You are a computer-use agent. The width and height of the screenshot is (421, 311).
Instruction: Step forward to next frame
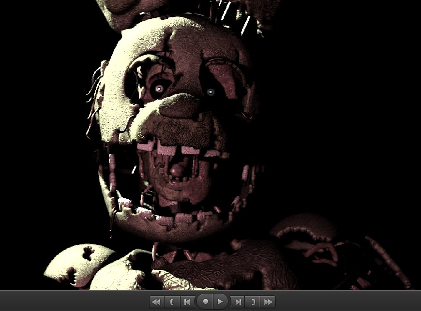coord(238,302)
